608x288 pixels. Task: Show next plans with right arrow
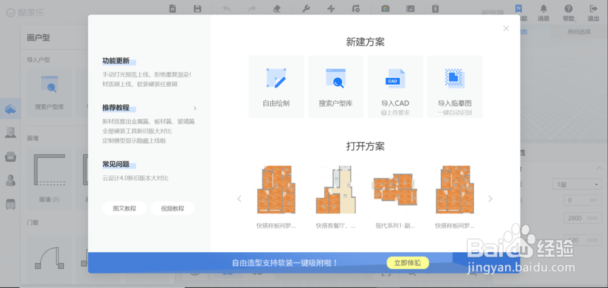(490, 199)
